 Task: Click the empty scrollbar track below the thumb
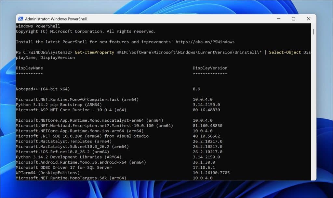coord(313,114)
